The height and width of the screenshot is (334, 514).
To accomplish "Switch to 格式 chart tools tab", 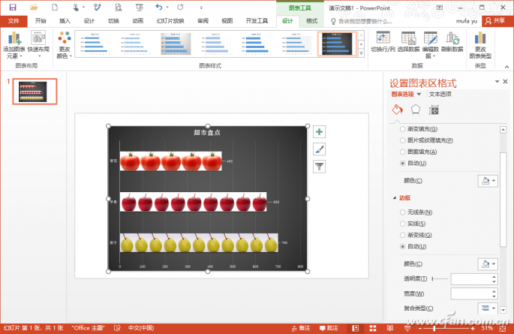I will (x=311, y=21).
